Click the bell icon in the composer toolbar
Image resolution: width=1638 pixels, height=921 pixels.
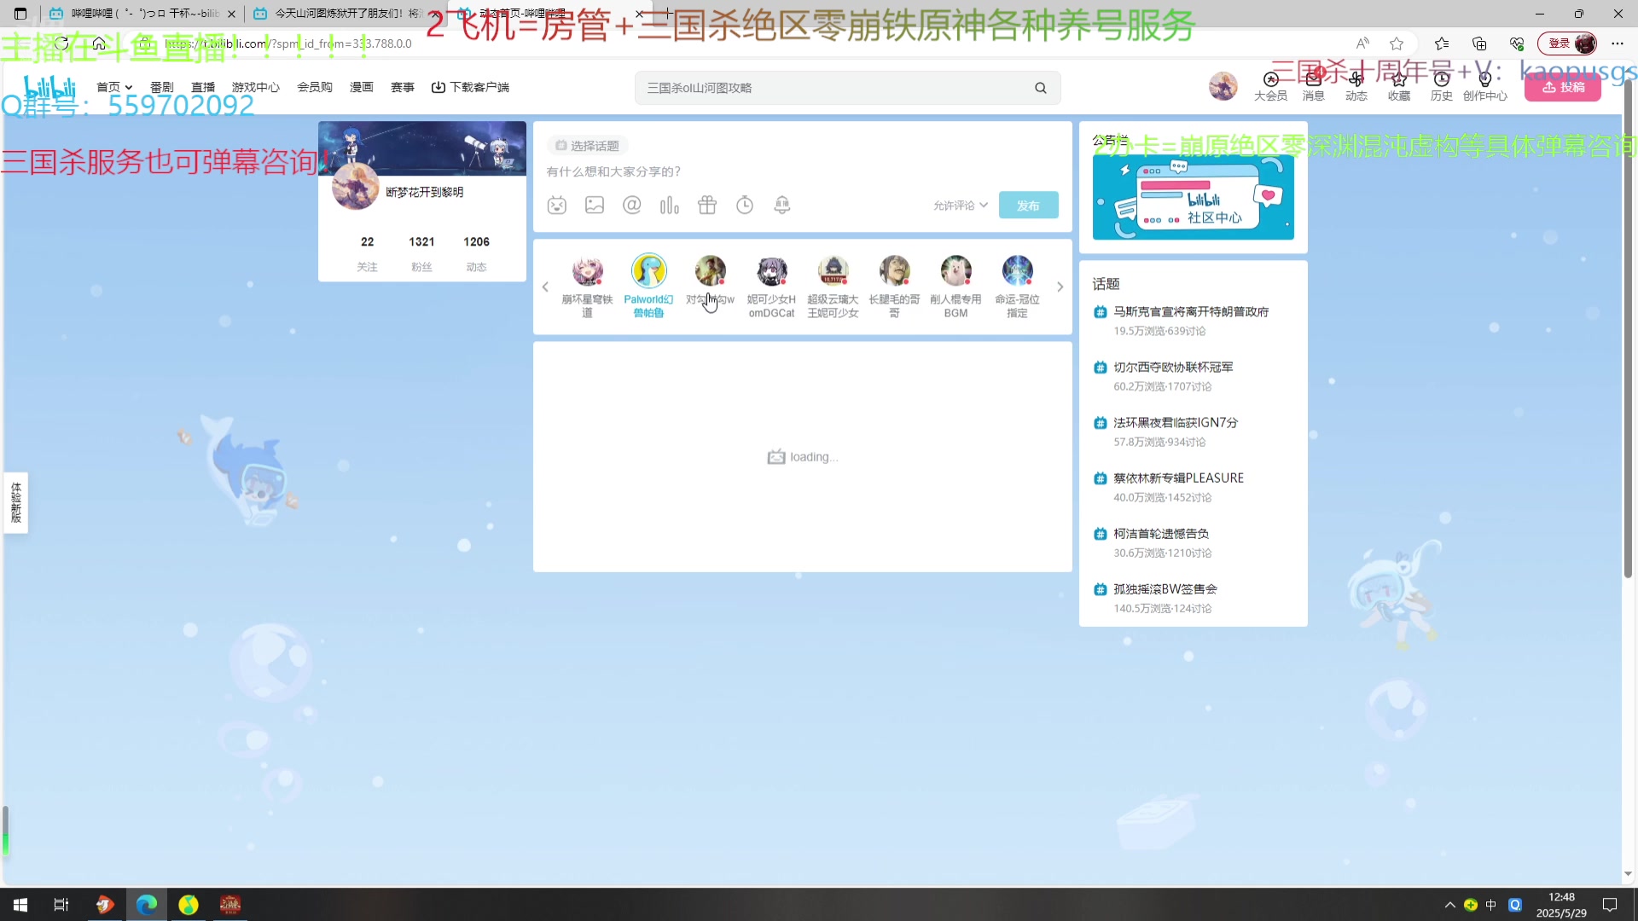pos(782,205)
